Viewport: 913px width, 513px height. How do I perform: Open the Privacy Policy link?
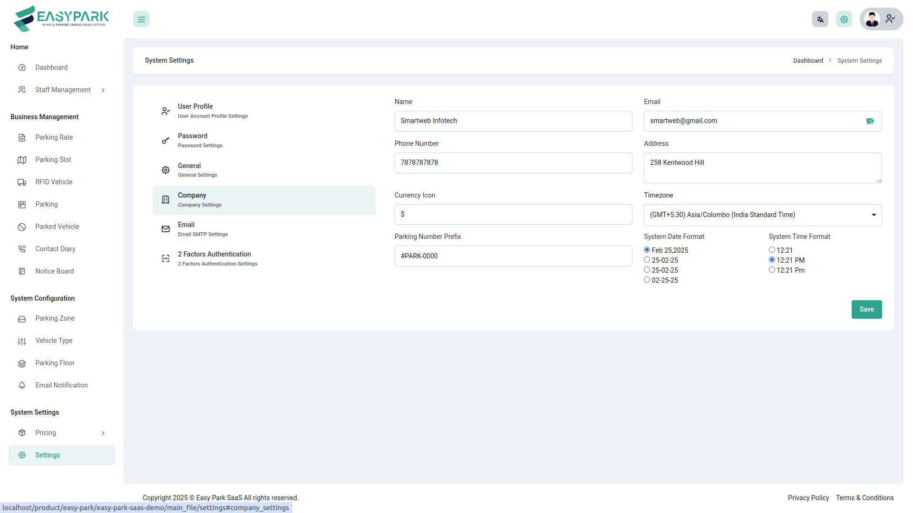tap(808, 498)
